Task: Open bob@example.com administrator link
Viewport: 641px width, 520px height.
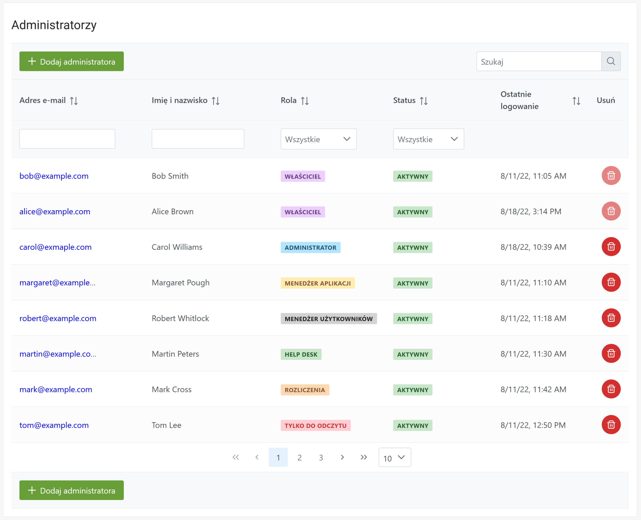Action: coord(54,176)
